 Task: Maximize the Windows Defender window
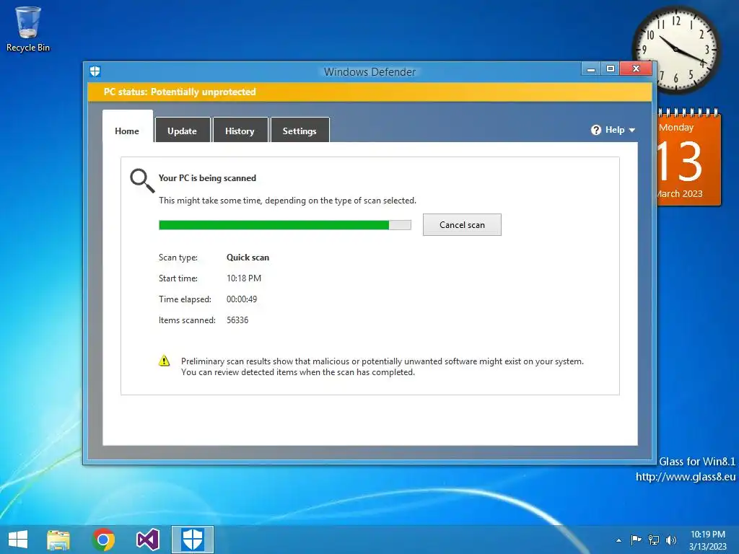(x=611, y=69)
